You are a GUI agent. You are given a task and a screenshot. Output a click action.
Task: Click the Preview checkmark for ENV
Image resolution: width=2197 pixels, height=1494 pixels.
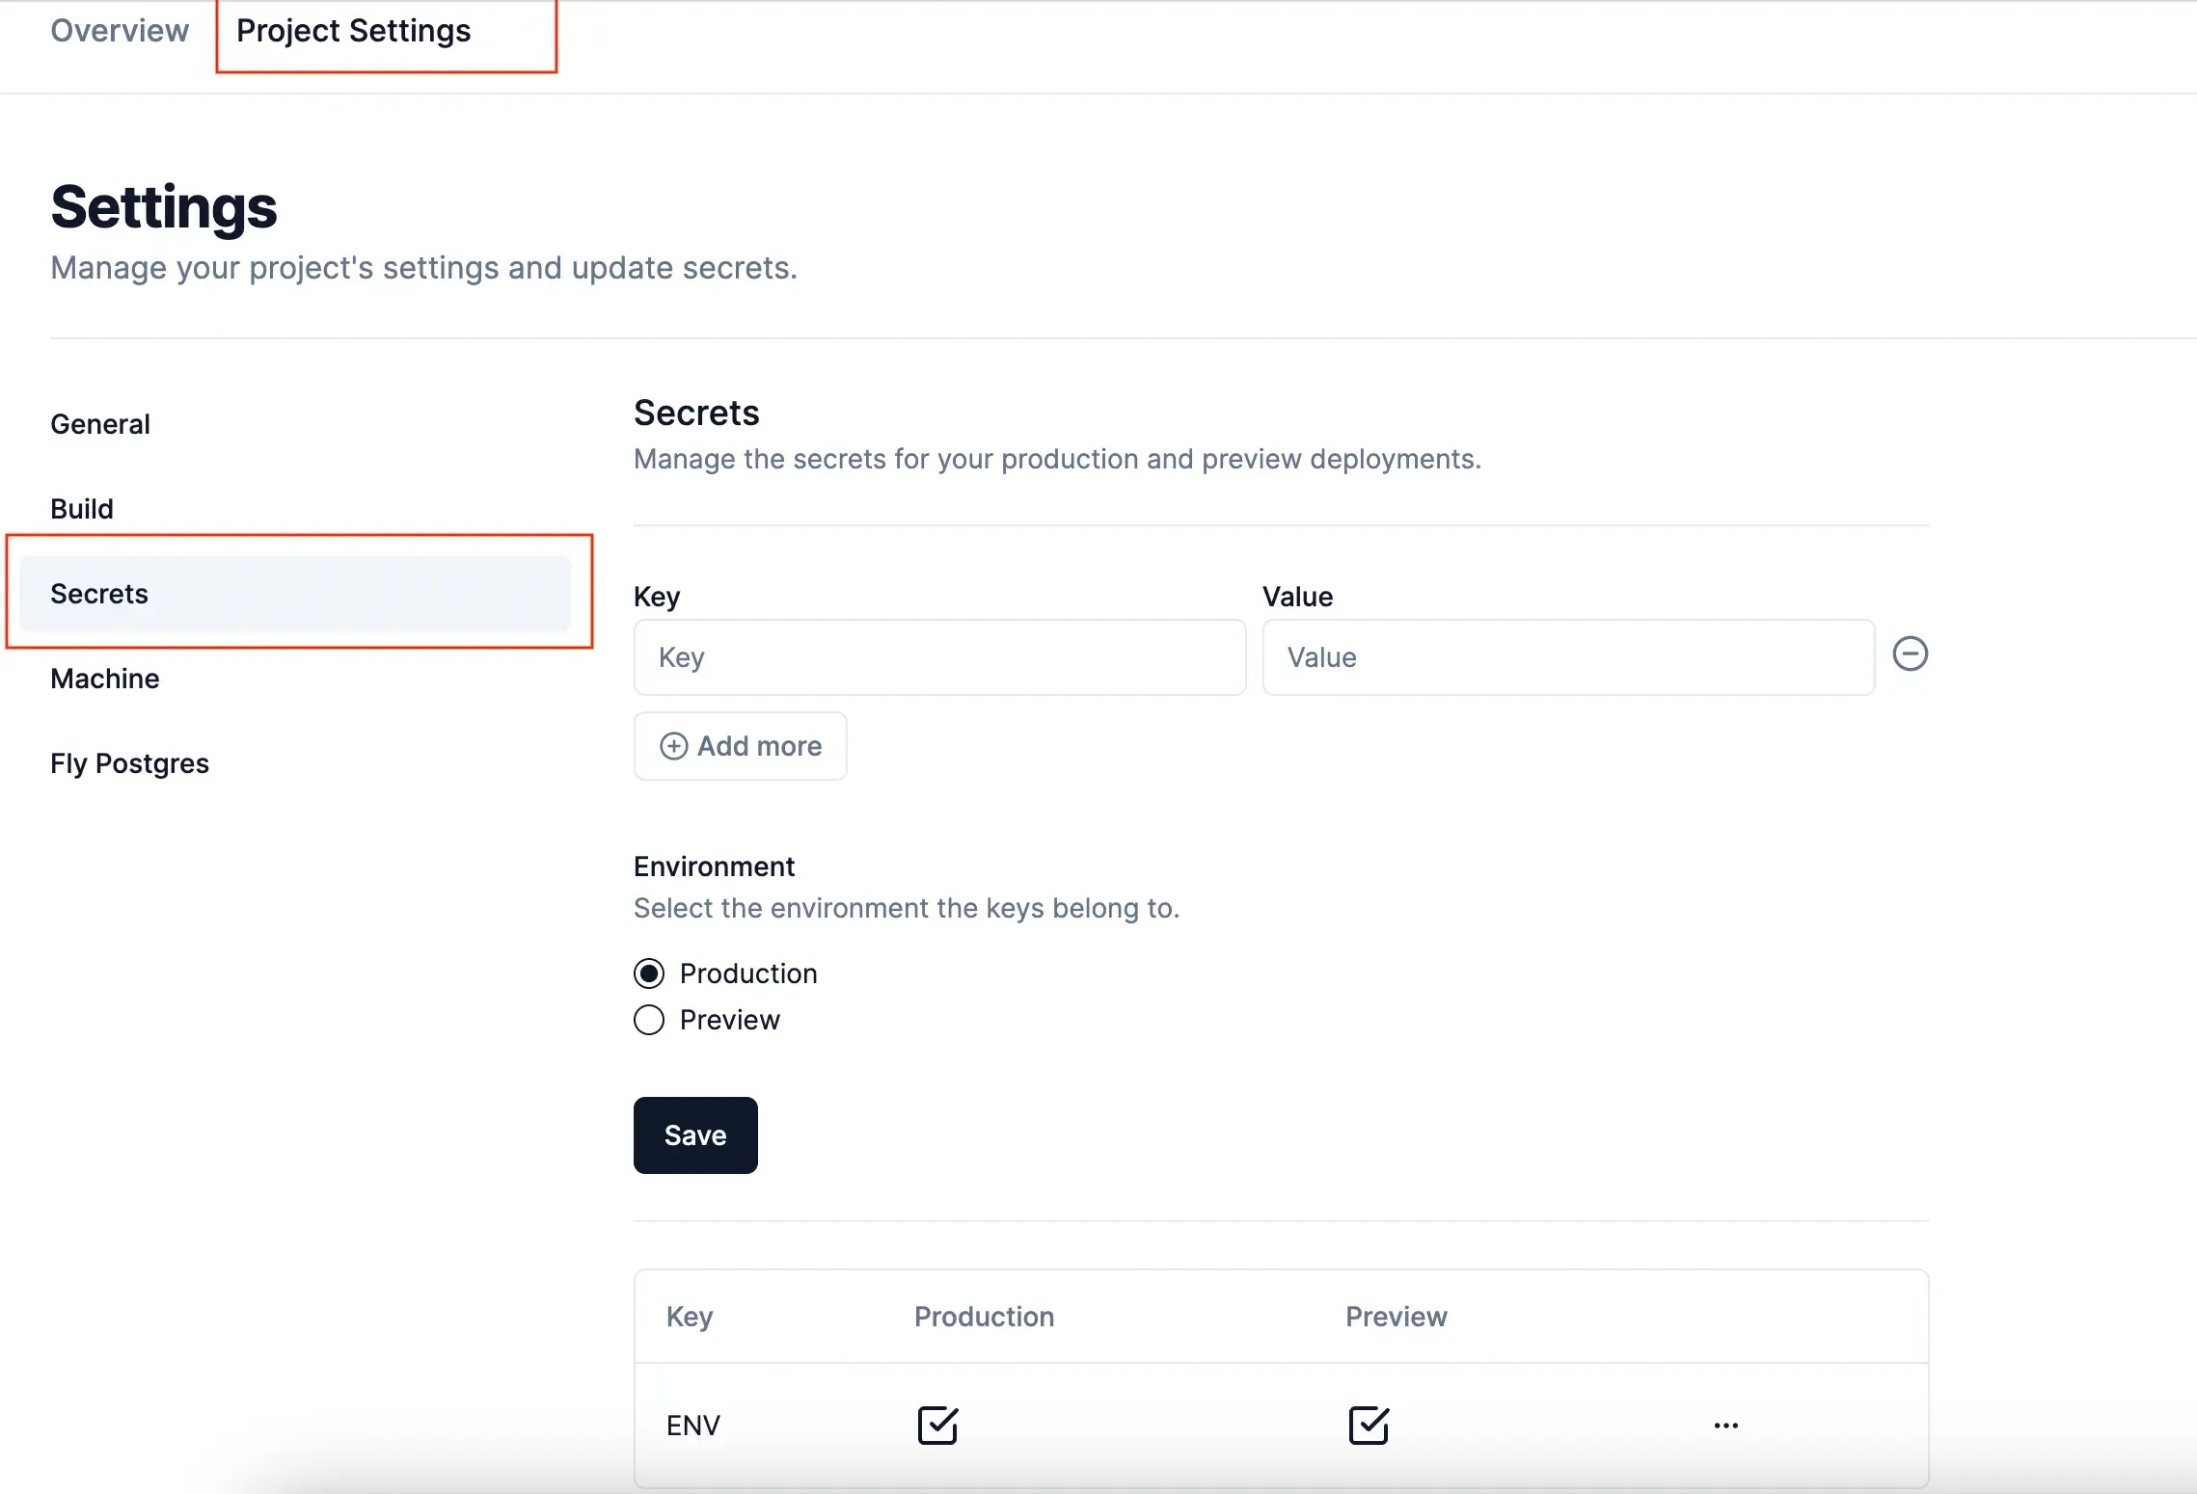pyautogui.click(x=1369, y=1425)
